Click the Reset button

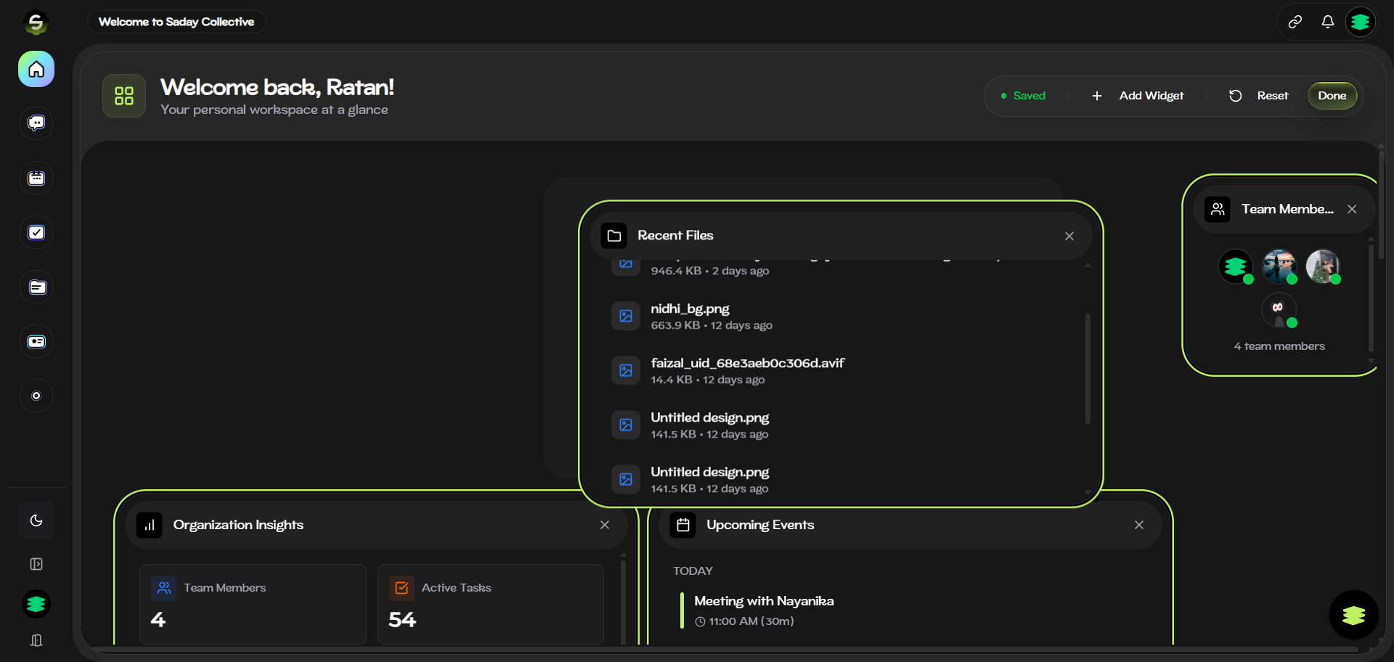point(1258,96)
